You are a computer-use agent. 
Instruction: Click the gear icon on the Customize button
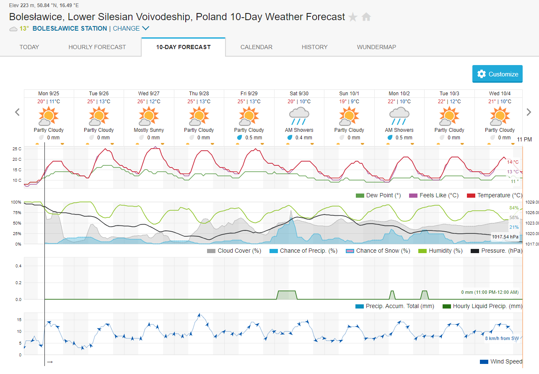pos(481,74)
